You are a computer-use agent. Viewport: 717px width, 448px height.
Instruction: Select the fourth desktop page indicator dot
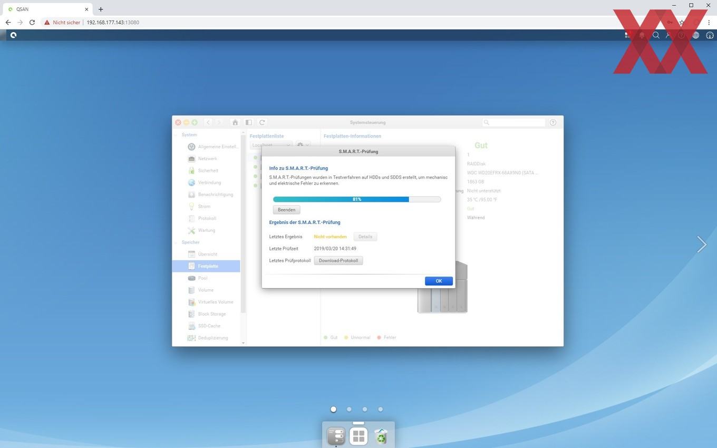point(381,409)
